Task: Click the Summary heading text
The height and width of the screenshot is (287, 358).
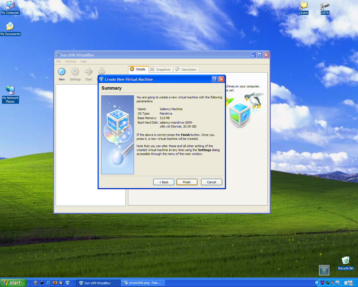Action: [x=111, y=88]
